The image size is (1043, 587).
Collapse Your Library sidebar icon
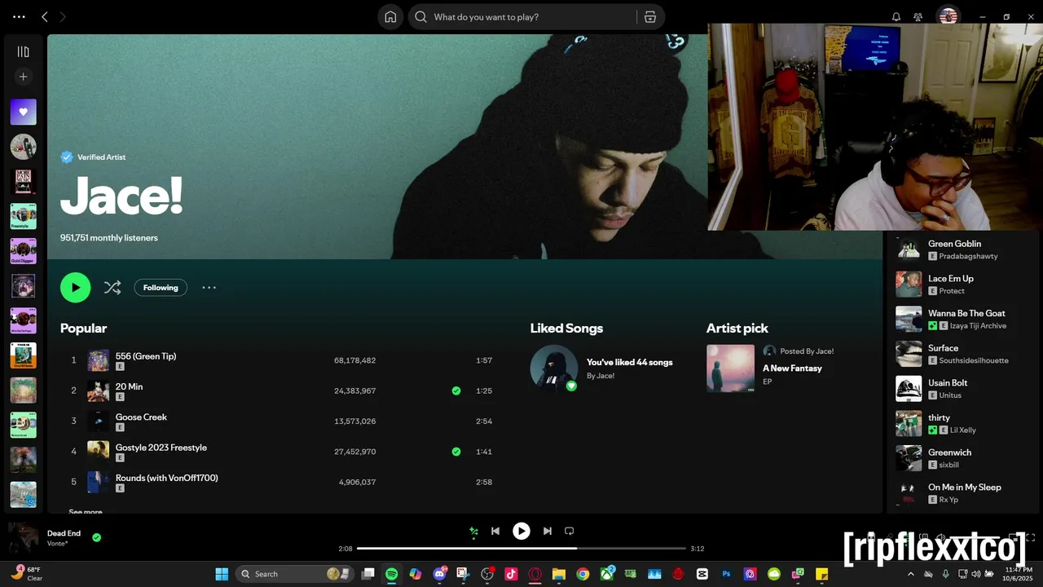pyautogui.click(x=23, y=52)
